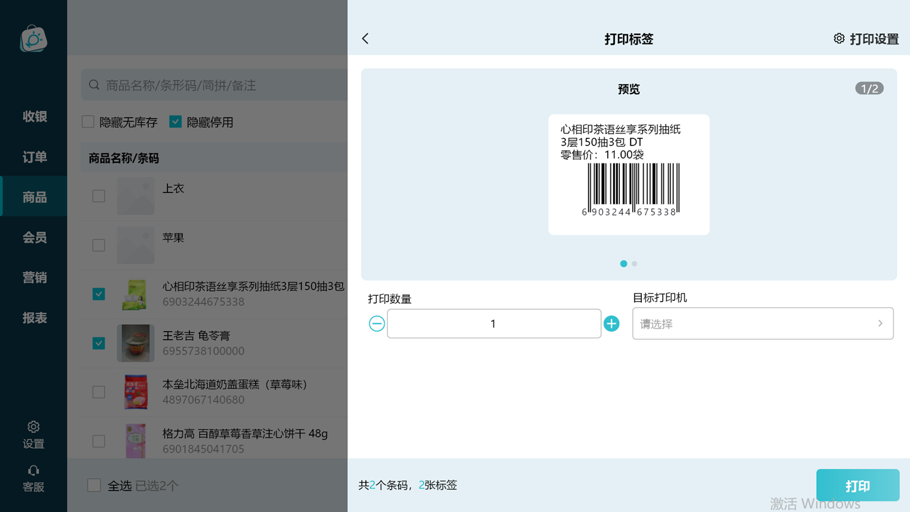The height and width of the screenshot is (512, 910).
Task: Click product name 格力高 百醇草莓香草注心饼干 48g
Action: [x=245, y=433]
